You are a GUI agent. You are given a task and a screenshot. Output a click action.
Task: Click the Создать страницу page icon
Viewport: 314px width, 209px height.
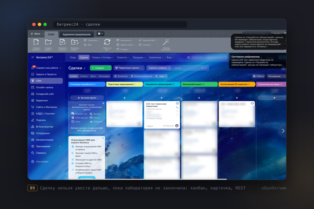click(x=36, y=42)
